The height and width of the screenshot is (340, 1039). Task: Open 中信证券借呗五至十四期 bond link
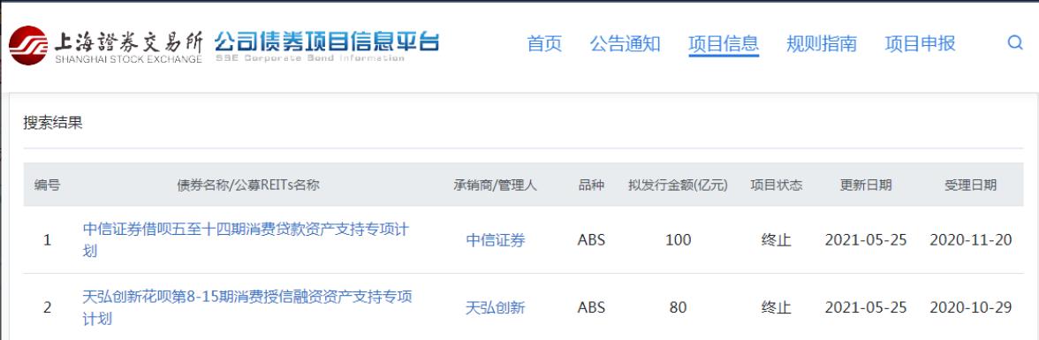(246, 240)
